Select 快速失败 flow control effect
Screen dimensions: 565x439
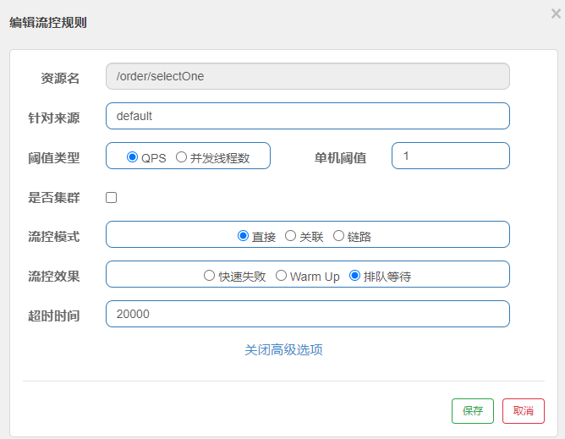210,276
